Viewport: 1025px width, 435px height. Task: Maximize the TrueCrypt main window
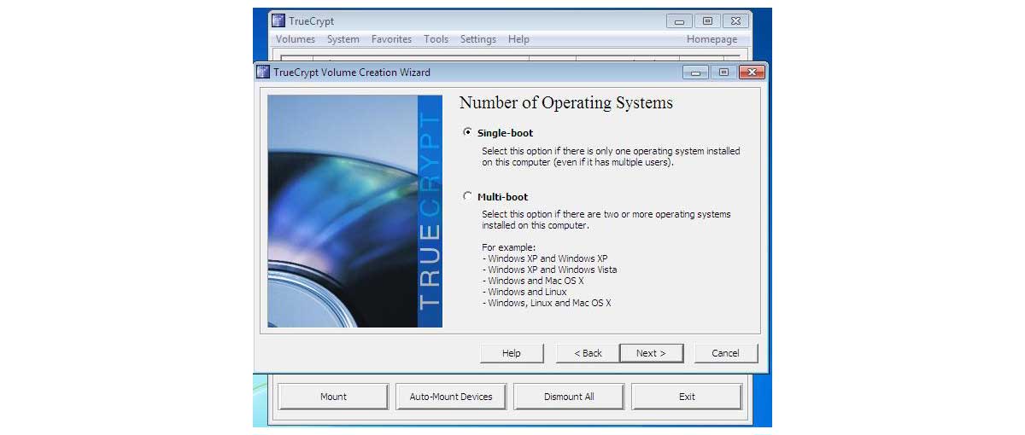coord(707,20)
